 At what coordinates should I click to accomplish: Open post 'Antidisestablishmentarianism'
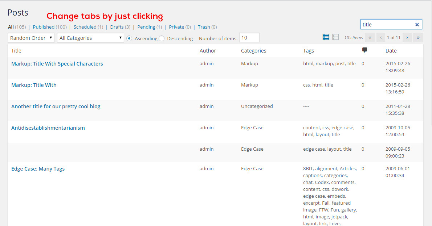click(48, 128)
